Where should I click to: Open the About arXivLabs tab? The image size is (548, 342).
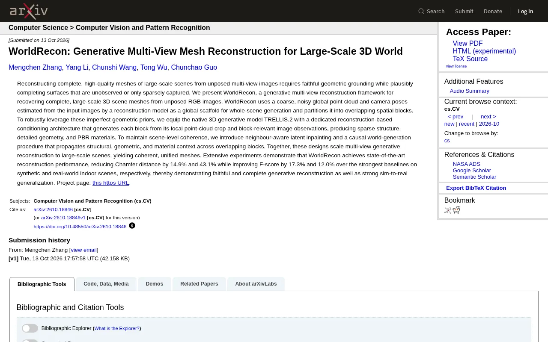[x=256, y=284]
